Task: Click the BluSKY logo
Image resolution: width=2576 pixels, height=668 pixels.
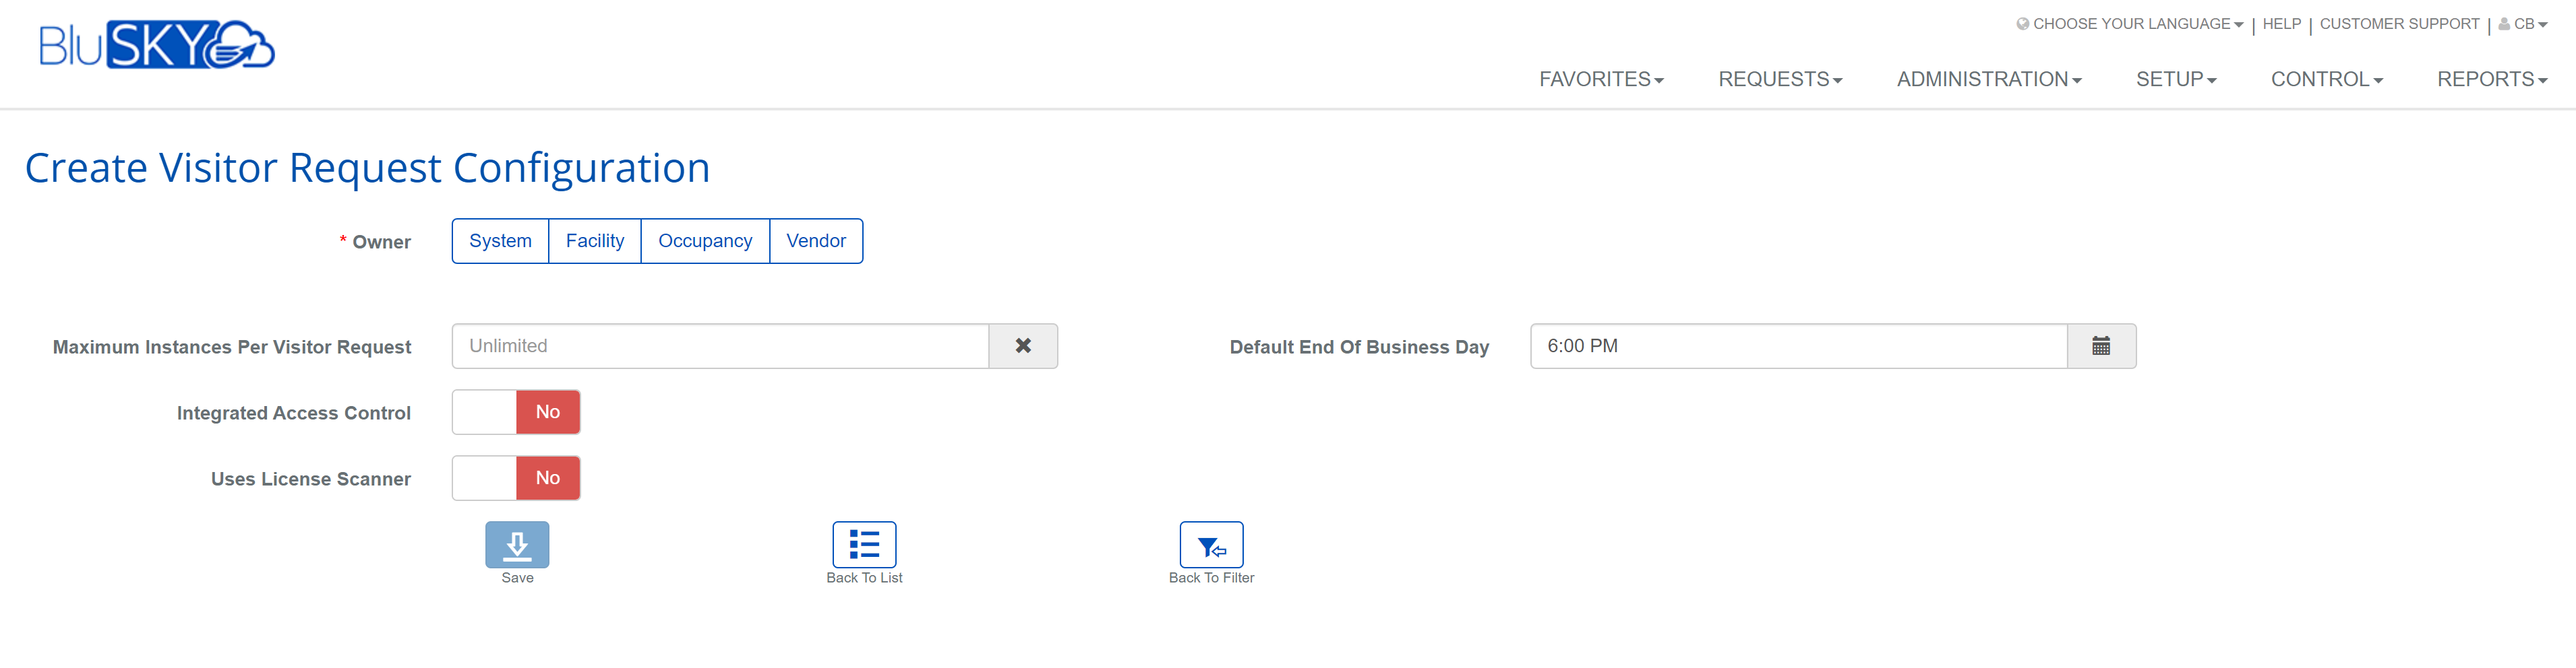Action: [x=157, y=45]
